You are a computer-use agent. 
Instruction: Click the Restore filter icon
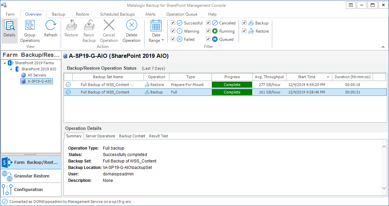pos(251,31)
